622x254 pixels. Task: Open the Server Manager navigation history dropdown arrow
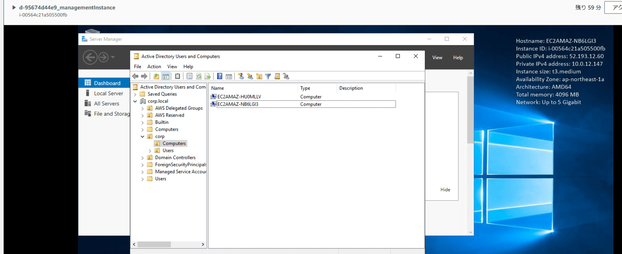[113, 57]
